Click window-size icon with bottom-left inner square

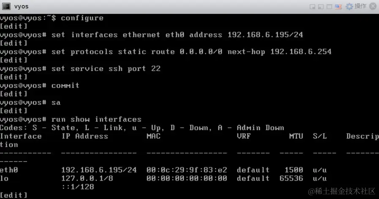tap(321, 7)
